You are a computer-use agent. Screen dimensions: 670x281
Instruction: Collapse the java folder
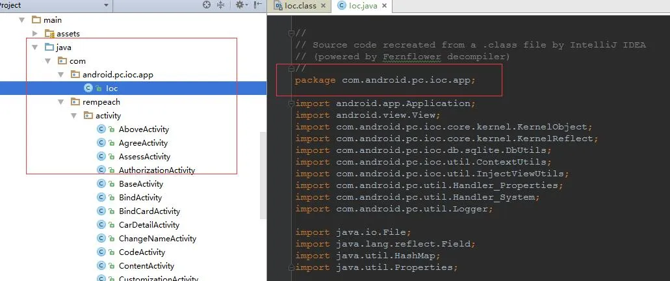coord(35,47)
